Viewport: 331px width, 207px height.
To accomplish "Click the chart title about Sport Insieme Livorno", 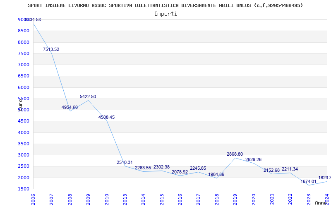I will (165, 5).
